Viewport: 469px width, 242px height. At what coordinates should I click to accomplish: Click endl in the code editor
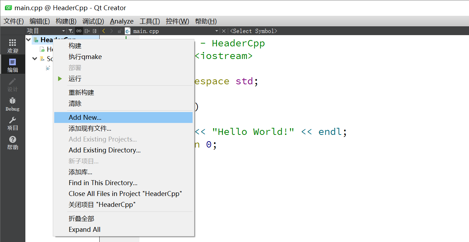pyautogui.click(x=330, y=132)
